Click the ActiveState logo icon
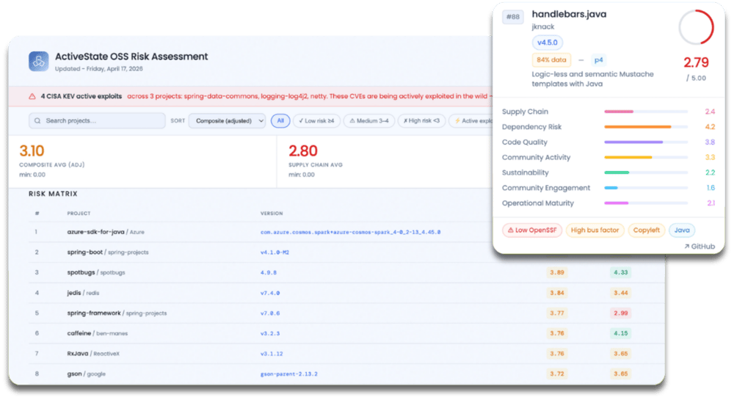Image resolution: width=734 pixels, height=400 pixels. 38,62
